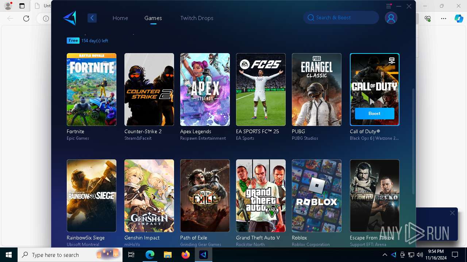Click the Edge browser essentials heart icon
This screenshot has width=467, height=262.
tap(428, 18)
